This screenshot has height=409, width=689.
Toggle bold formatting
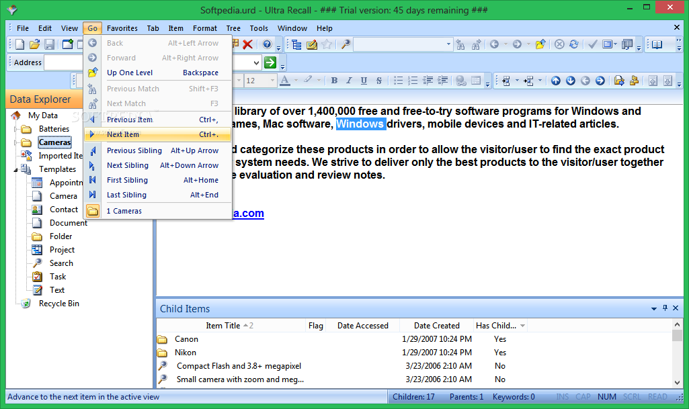(334, 81)
